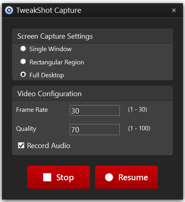Select the Full Desktop radio button

(23, 74)
